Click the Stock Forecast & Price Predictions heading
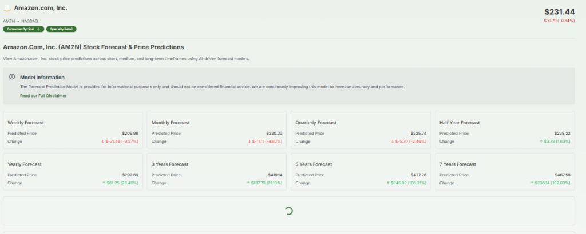This screenshot has height=234, width=586. click(93, 47)
